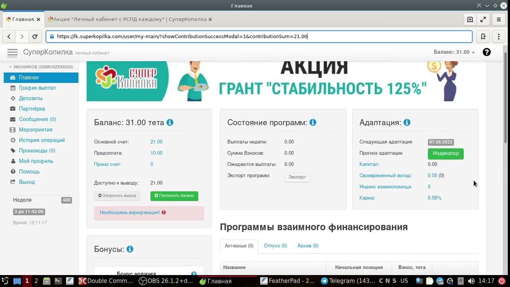
Task: Toggle fullscreen icon in the tab bar
Action: point(483,19)
